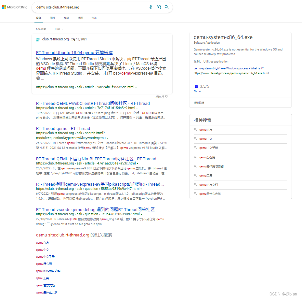Click search icon next to qemu是什么大学
The width and height of the screenshot is (302, 299).
195,193
